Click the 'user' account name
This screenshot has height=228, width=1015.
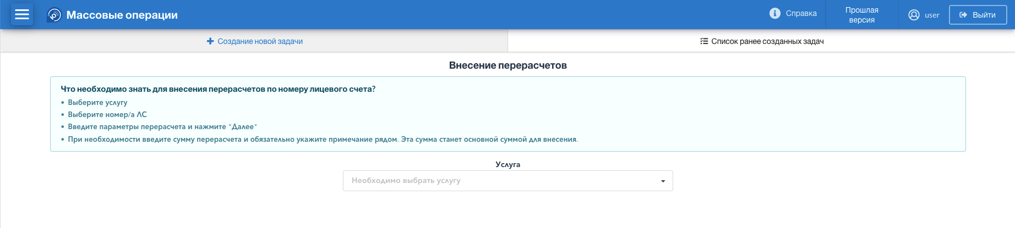click(x=932, y=15)
